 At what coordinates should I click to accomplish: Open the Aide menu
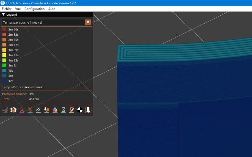pyautogui.click(x=52, y=9)
